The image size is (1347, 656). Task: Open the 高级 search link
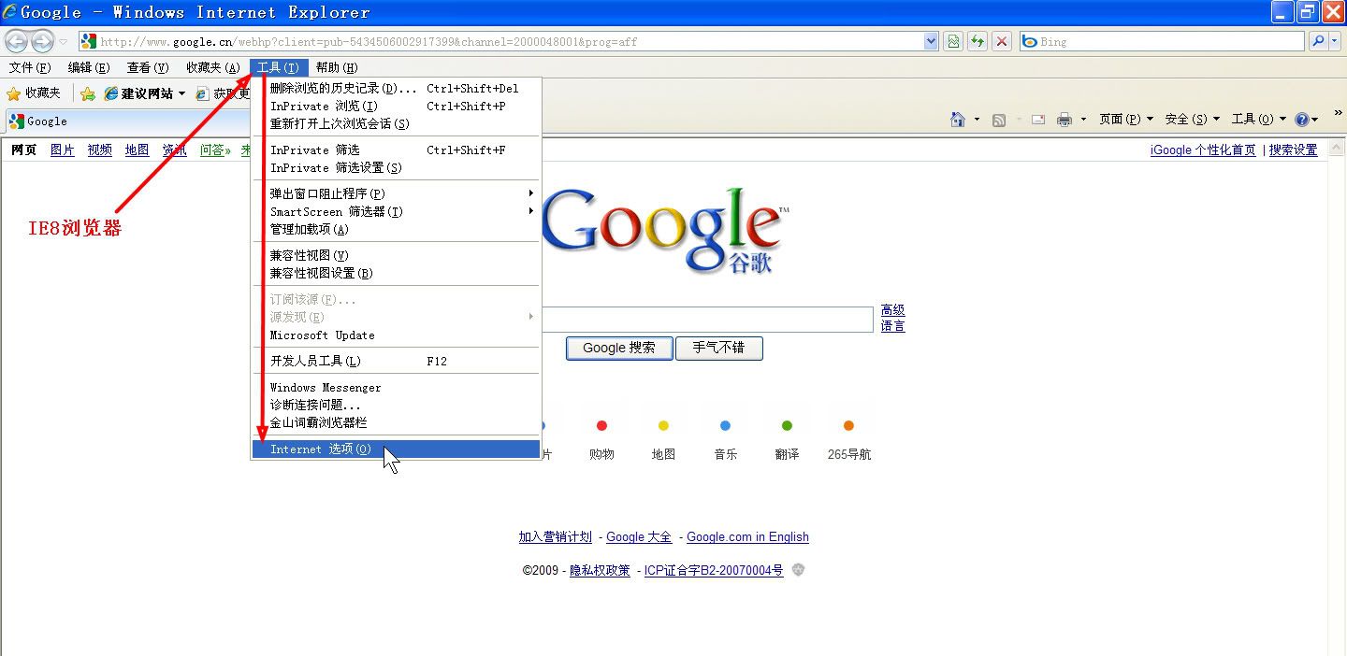point(893,310)
